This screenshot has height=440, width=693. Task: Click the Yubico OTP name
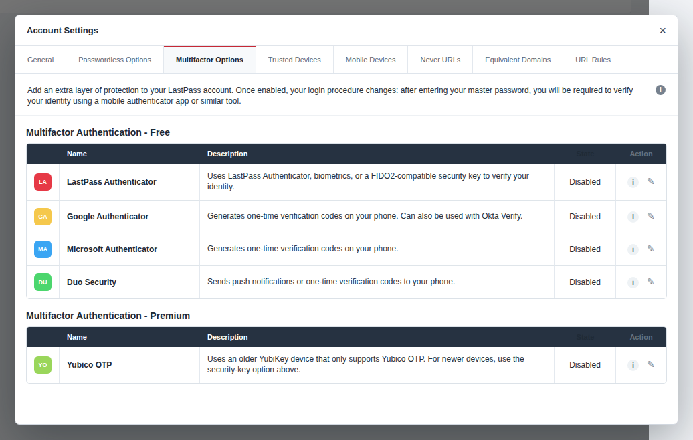[89, 365]
